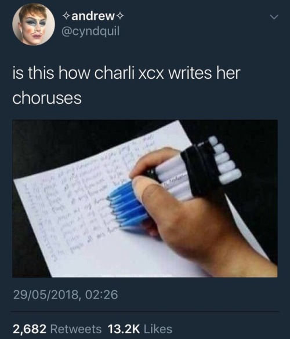Screen dimensions: 290x339
Task: Click the sparkle symbol after andrew
Action: pyautogui.click(x=120, y=16)
